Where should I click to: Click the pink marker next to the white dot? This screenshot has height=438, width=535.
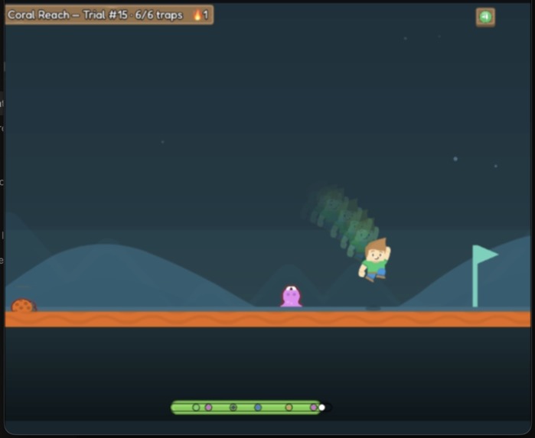[x=314, y=407]
